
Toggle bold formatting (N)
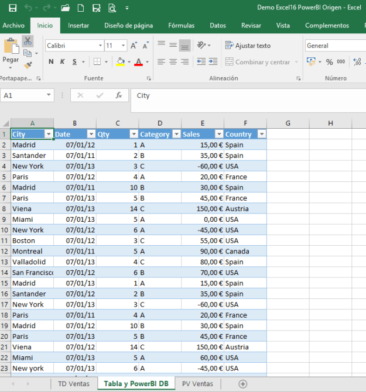point(51,62)
